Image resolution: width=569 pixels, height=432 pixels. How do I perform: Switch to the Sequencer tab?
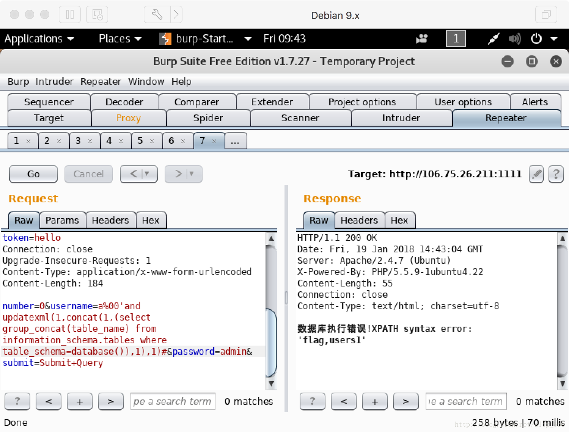[49, 102]
